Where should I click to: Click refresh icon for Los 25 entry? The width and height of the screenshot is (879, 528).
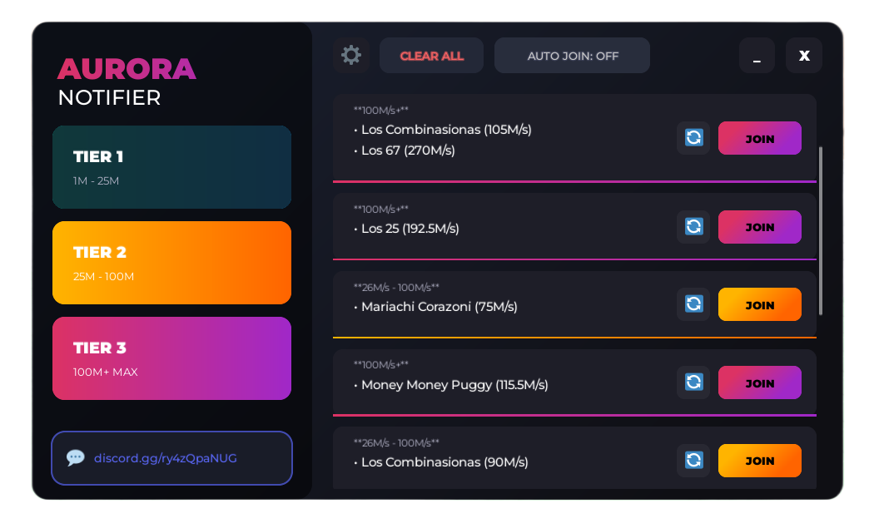coord(693,227)
